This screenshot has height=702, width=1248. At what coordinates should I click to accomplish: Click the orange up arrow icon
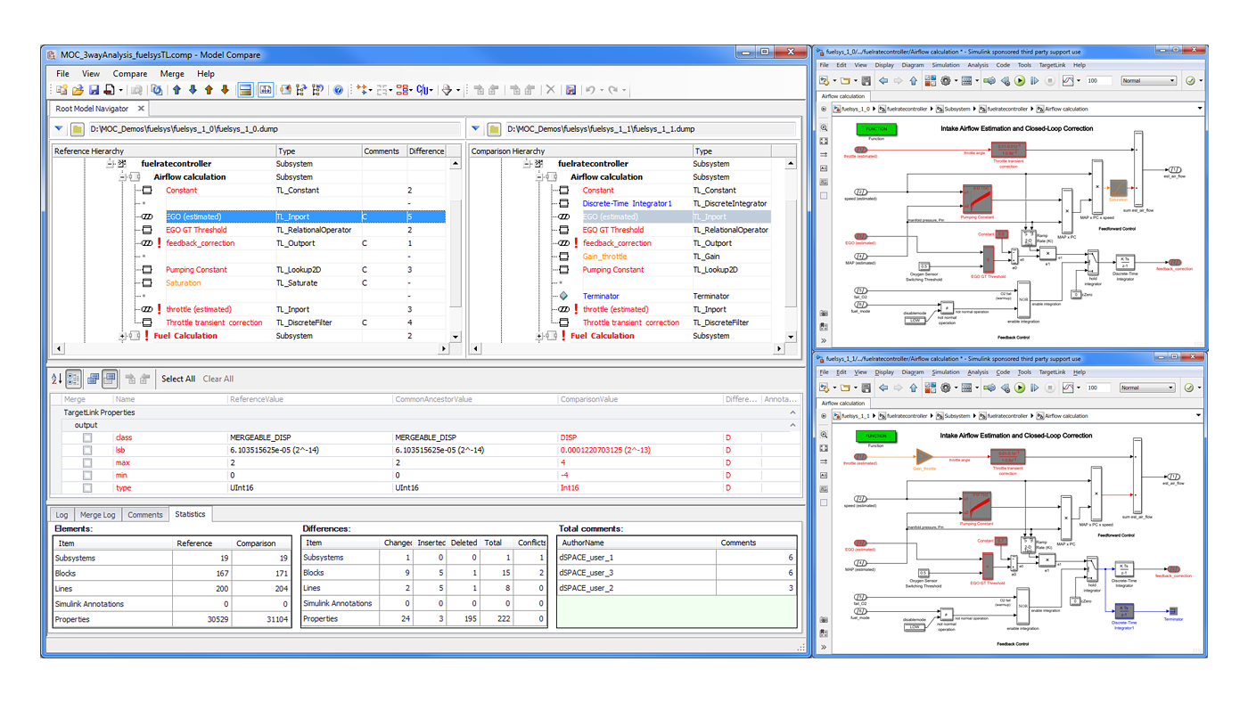pos(209,90)
